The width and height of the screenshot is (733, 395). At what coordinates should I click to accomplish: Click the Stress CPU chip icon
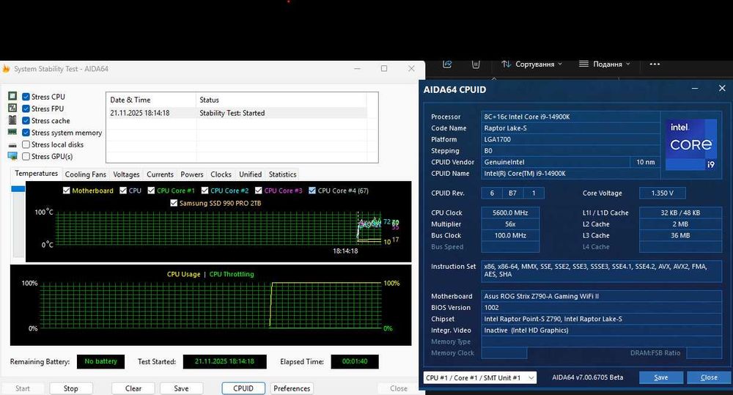click(x=12, y=96)
